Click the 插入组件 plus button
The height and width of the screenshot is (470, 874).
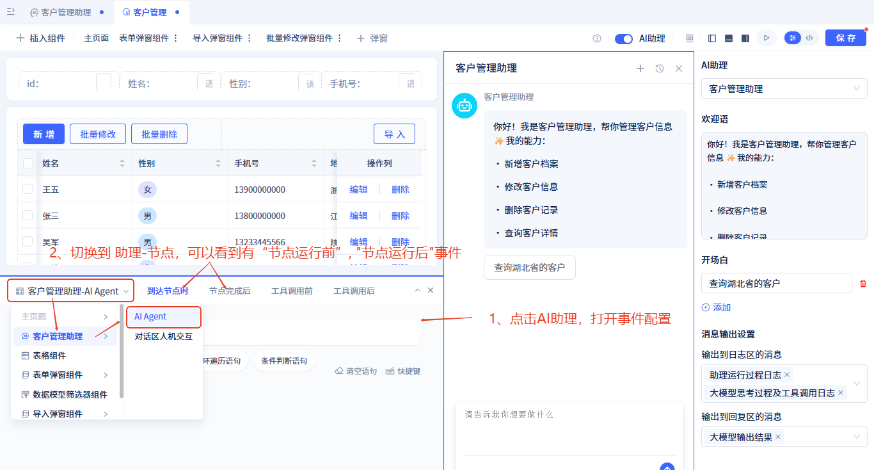click(40, 38)
